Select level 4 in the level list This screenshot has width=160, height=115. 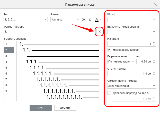click(9, 62)
